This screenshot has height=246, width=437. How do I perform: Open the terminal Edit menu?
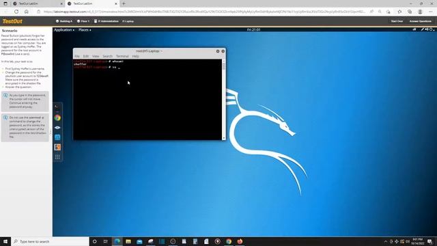86,56
